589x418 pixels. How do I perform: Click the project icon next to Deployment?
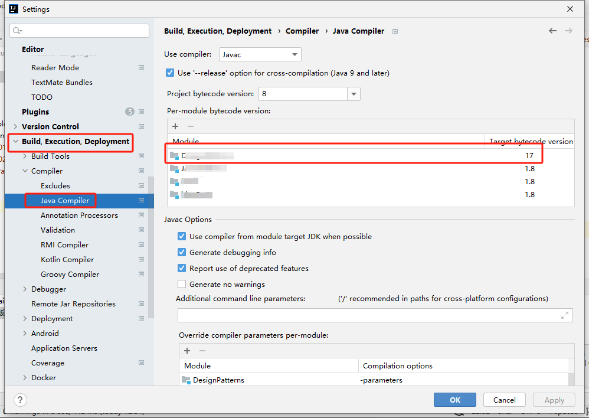click(141, 318)
